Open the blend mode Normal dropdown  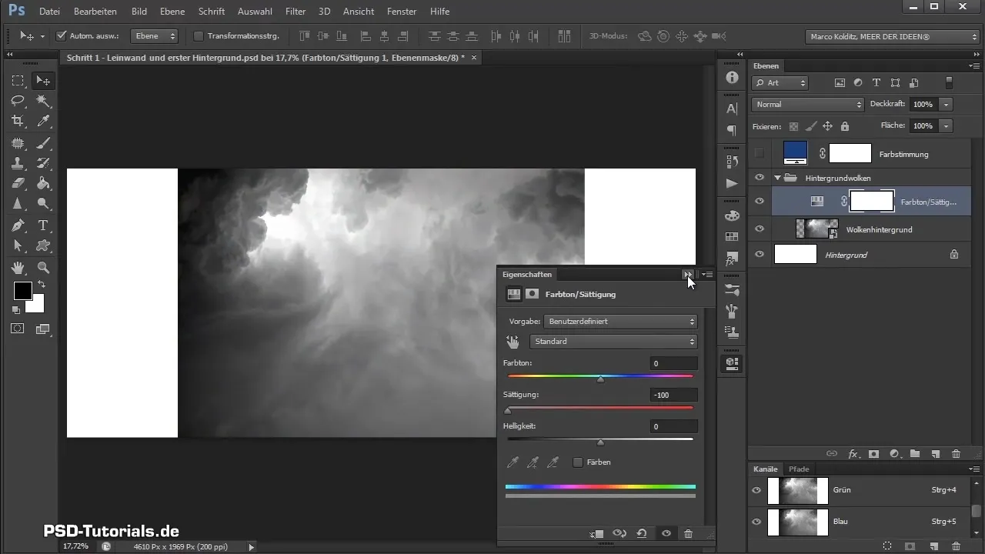coord(808,104)
